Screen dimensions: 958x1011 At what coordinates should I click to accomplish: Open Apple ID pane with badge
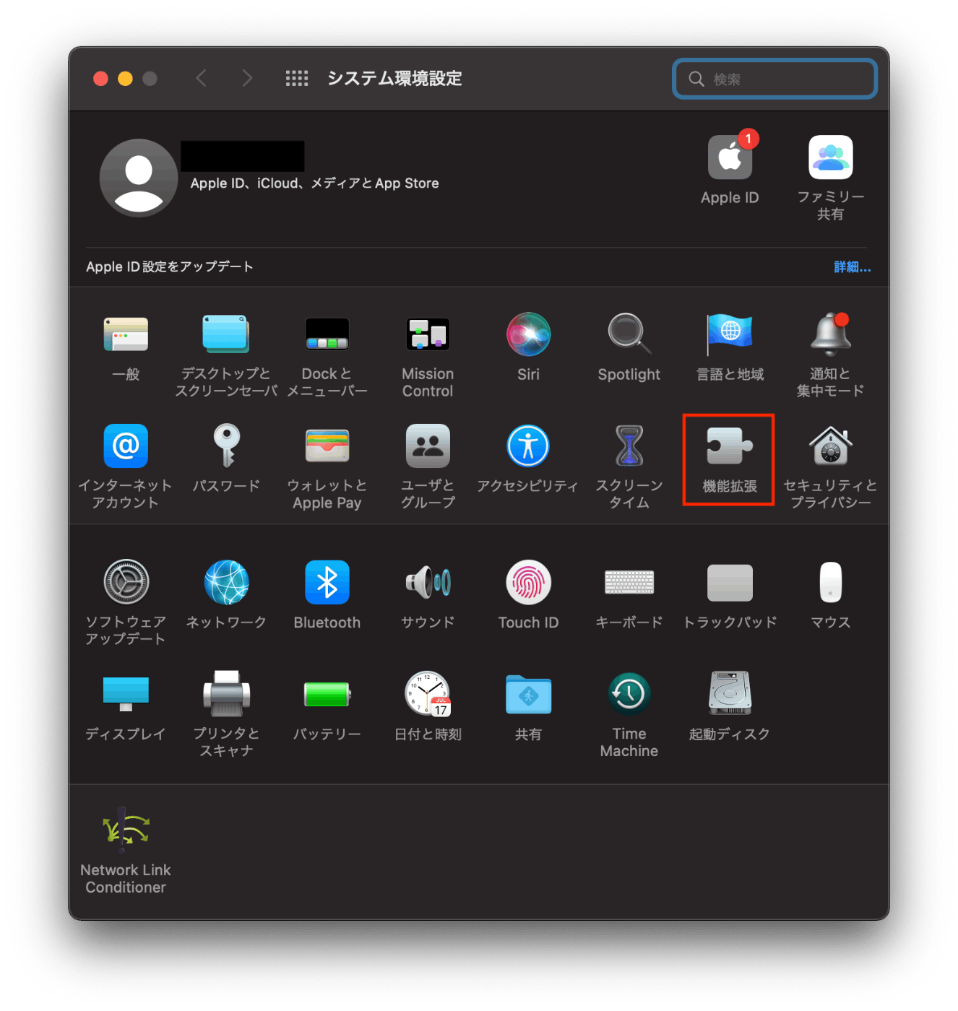730,157
